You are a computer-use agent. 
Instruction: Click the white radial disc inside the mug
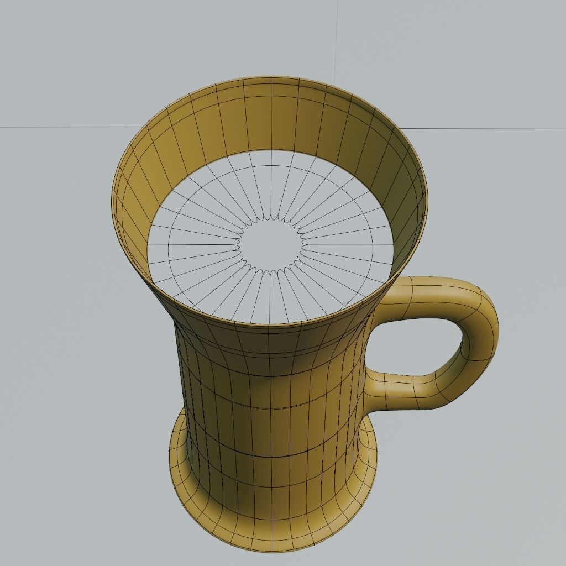[x=271, y=237]
